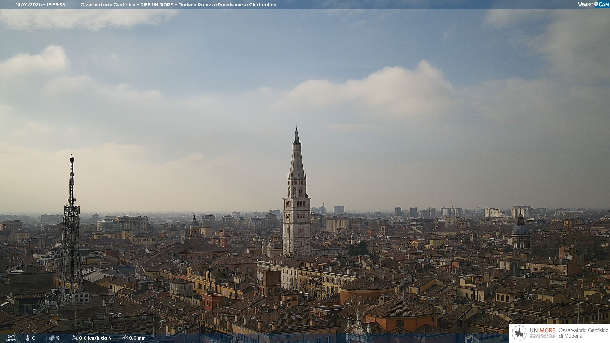The width and height of the screenshot is (610, 343).
Task: Click the UNIMORE wordmark text
Action: pos(542,331)
